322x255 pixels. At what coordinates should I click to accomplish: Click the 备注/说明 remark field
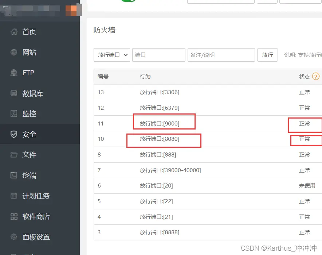tap(221, 55)
